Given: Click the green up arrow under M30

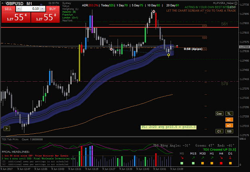Looking at the screenshot, I should point(202,158).
